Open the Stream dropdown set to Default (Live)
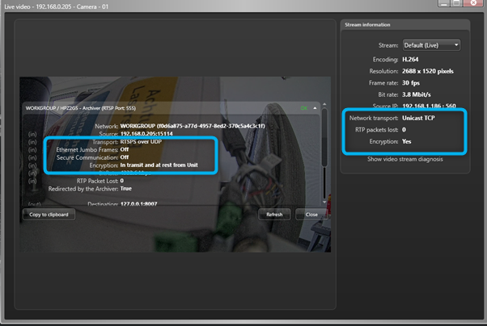Image resolution: width=487 pixels, height=326 pixels. pos(433,45)
